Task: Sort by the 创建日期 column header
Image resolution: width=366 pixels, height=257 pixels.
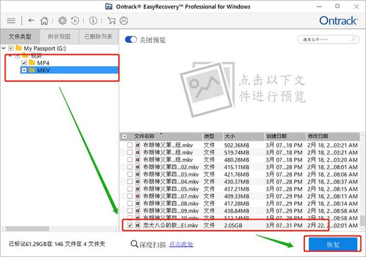Action: pyautogui.click(x=285, y=136)
